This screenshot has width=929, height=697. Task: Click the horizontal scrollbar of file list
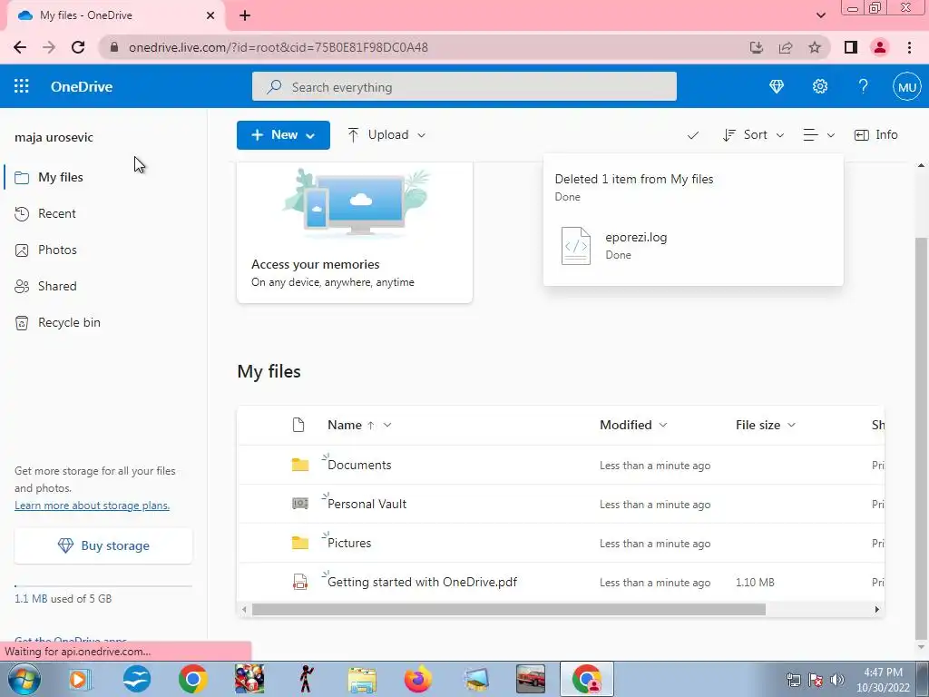508,609
